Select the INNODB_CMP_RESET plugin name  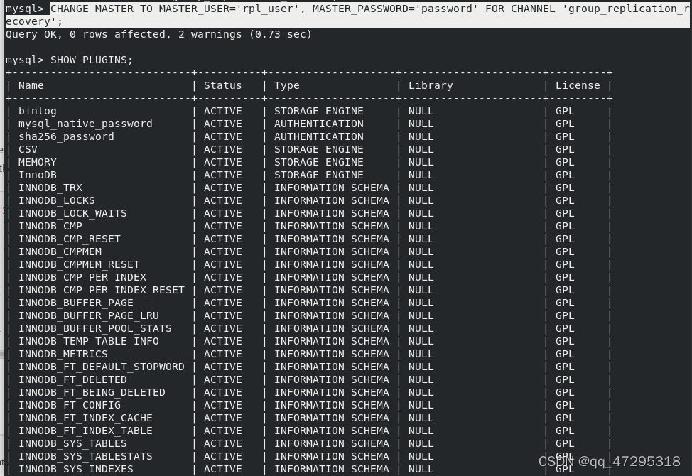click(70, 239)
